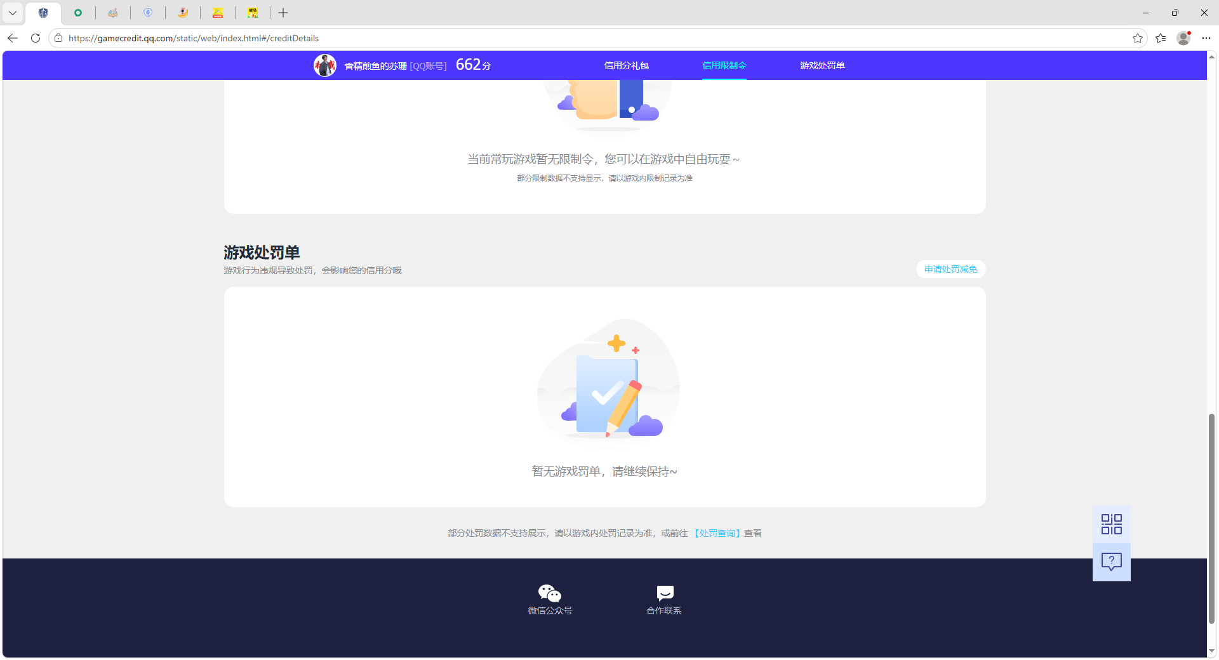Add page to favorites star icon
The image size is (1219, 660).
[x=1137, y=38]
